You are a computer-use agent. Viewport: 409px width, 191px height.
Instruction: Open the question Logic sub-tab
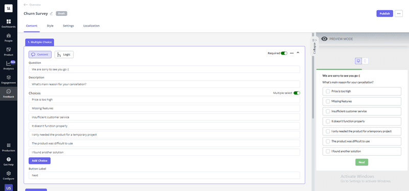[64, 55]
